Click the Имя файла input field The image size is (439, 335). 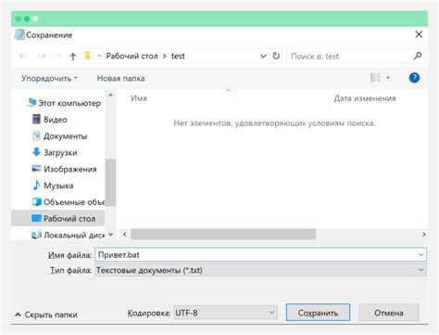(261, 255)
